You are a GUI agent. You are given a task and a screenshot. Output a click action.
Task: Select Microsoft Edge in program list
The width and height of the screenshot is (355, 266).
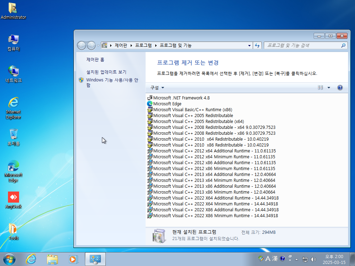(x=164, y=104)
